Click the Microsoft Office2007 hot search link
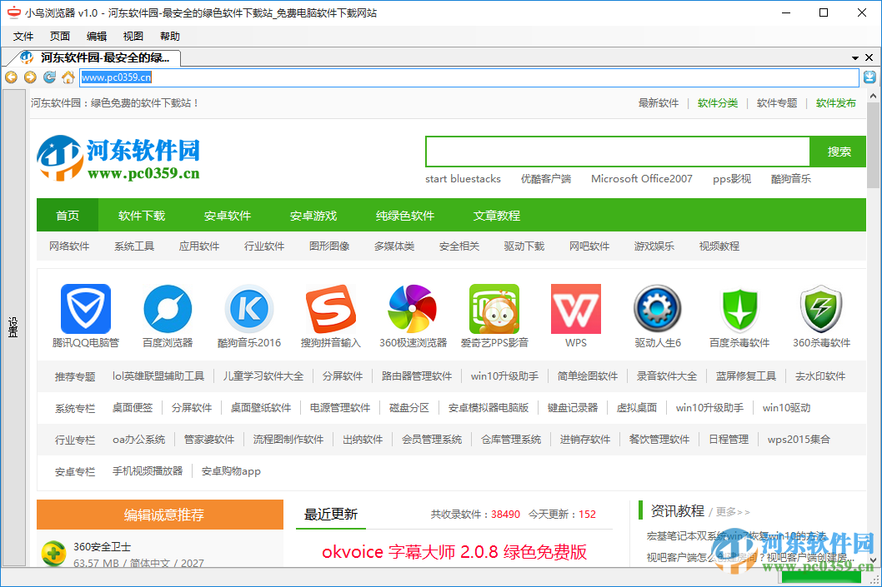882x587 pixels. (641, 179)
